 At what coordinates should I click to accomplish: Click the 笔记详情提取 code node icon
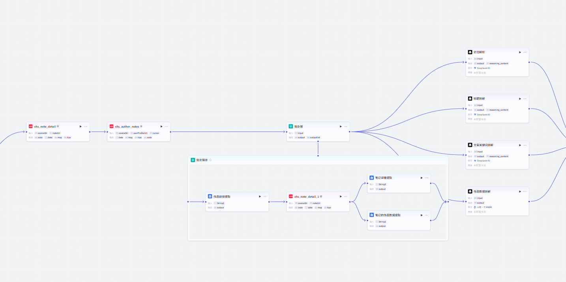(x=372, y=178)
